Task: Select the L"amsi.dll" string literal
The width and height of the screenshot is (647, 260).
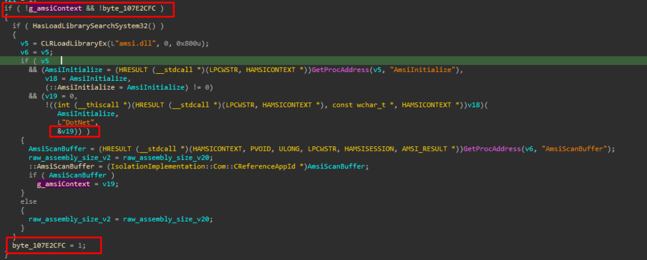Action: click(x=130, y=43)
